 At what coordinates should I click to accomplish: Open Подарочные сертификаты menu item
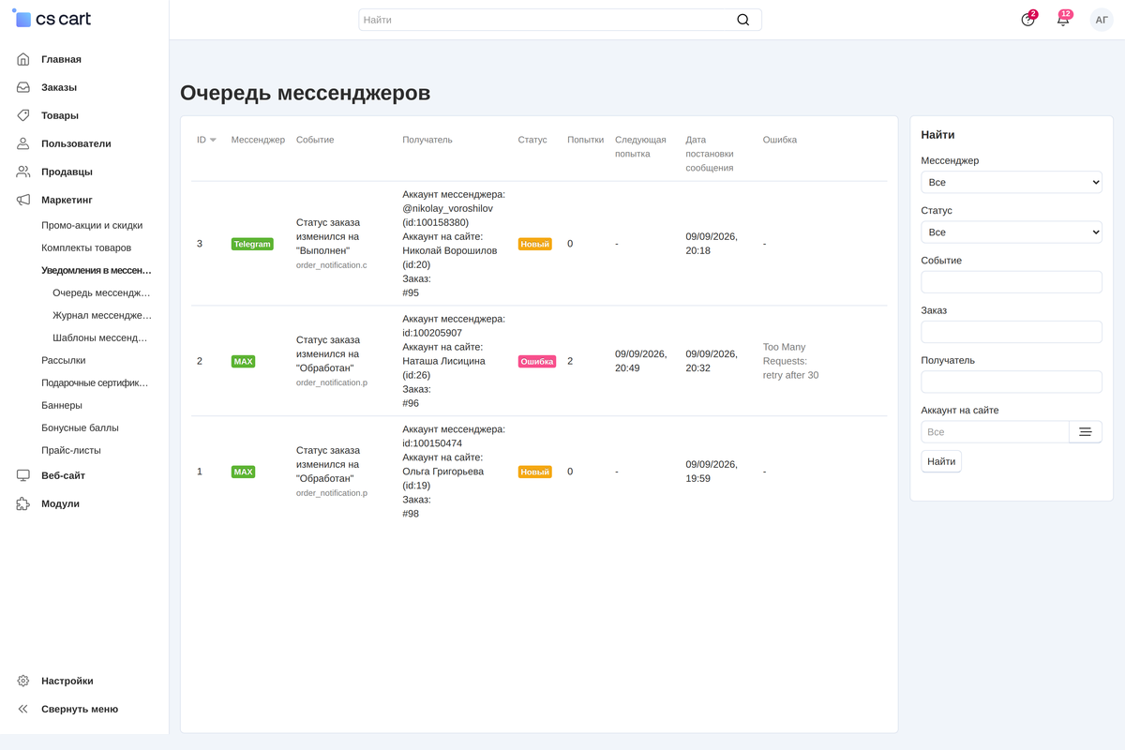(x=95, y=382)
